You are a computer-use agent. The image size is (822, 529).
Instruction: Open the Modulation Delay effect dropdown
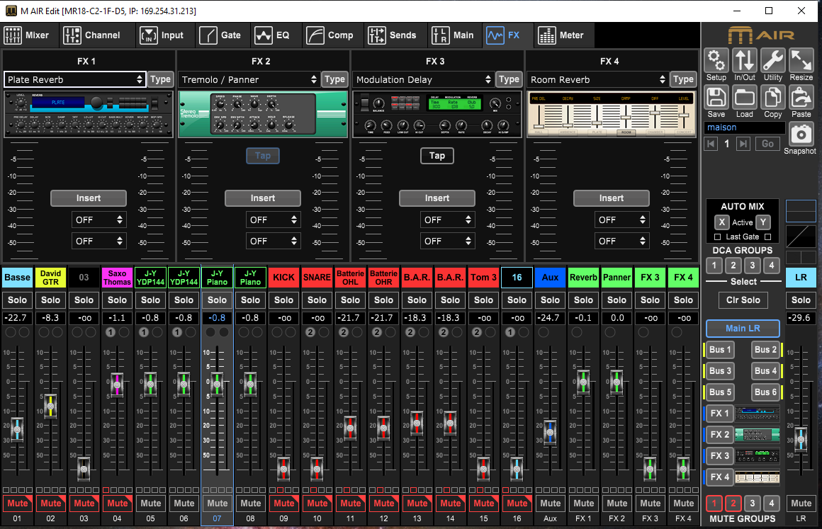click(x=423, y=79)
